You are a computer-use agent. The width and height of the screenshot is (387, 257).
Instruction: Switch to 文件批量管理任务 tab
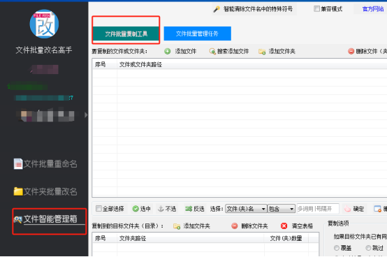pyautogui.click(x=198, y=34)
